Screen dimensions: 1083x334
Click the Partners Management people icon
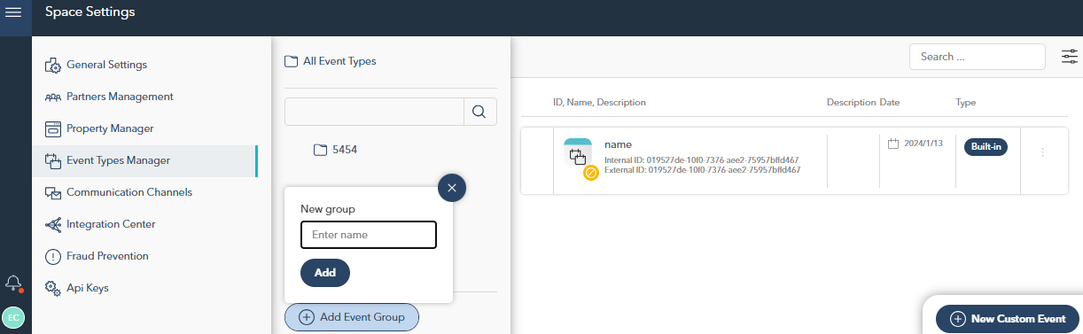click(52, 97)
